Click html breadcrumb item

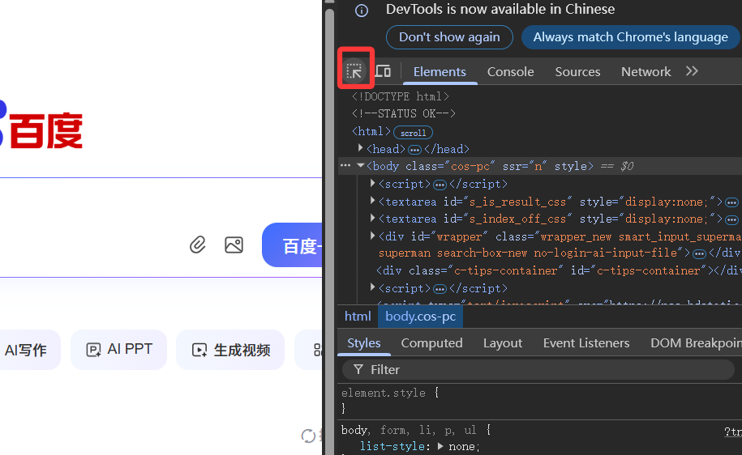pos(358,316)
